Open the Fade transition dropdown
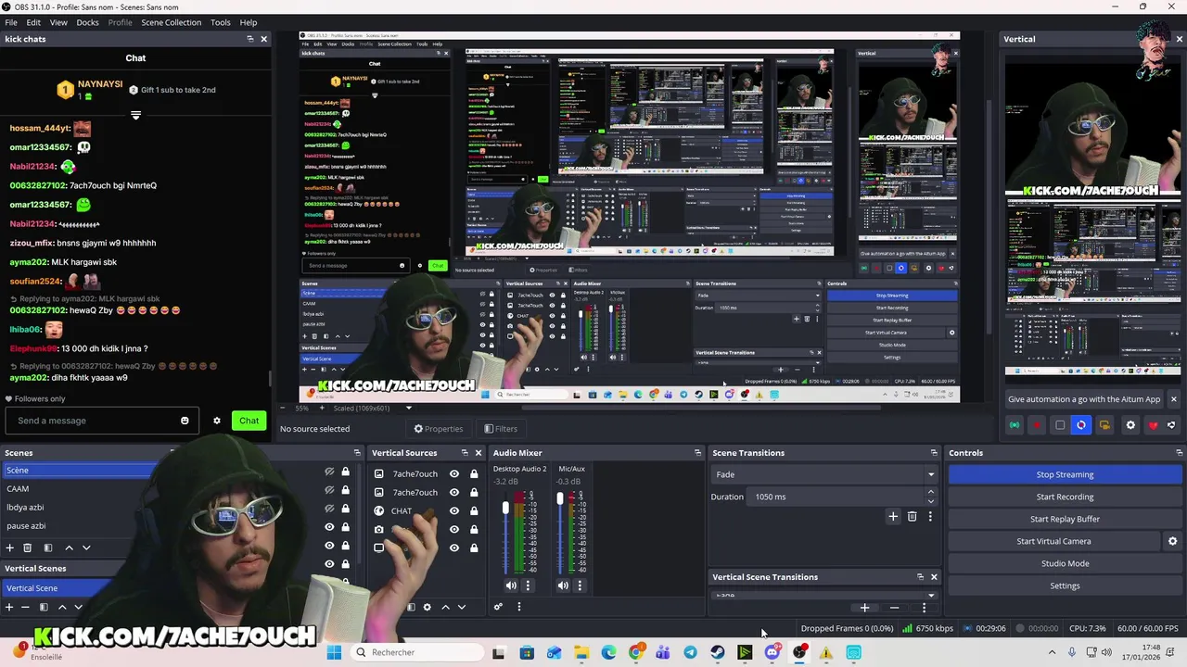This screenshot has width=1187, height=667. [x=824, y=474]
